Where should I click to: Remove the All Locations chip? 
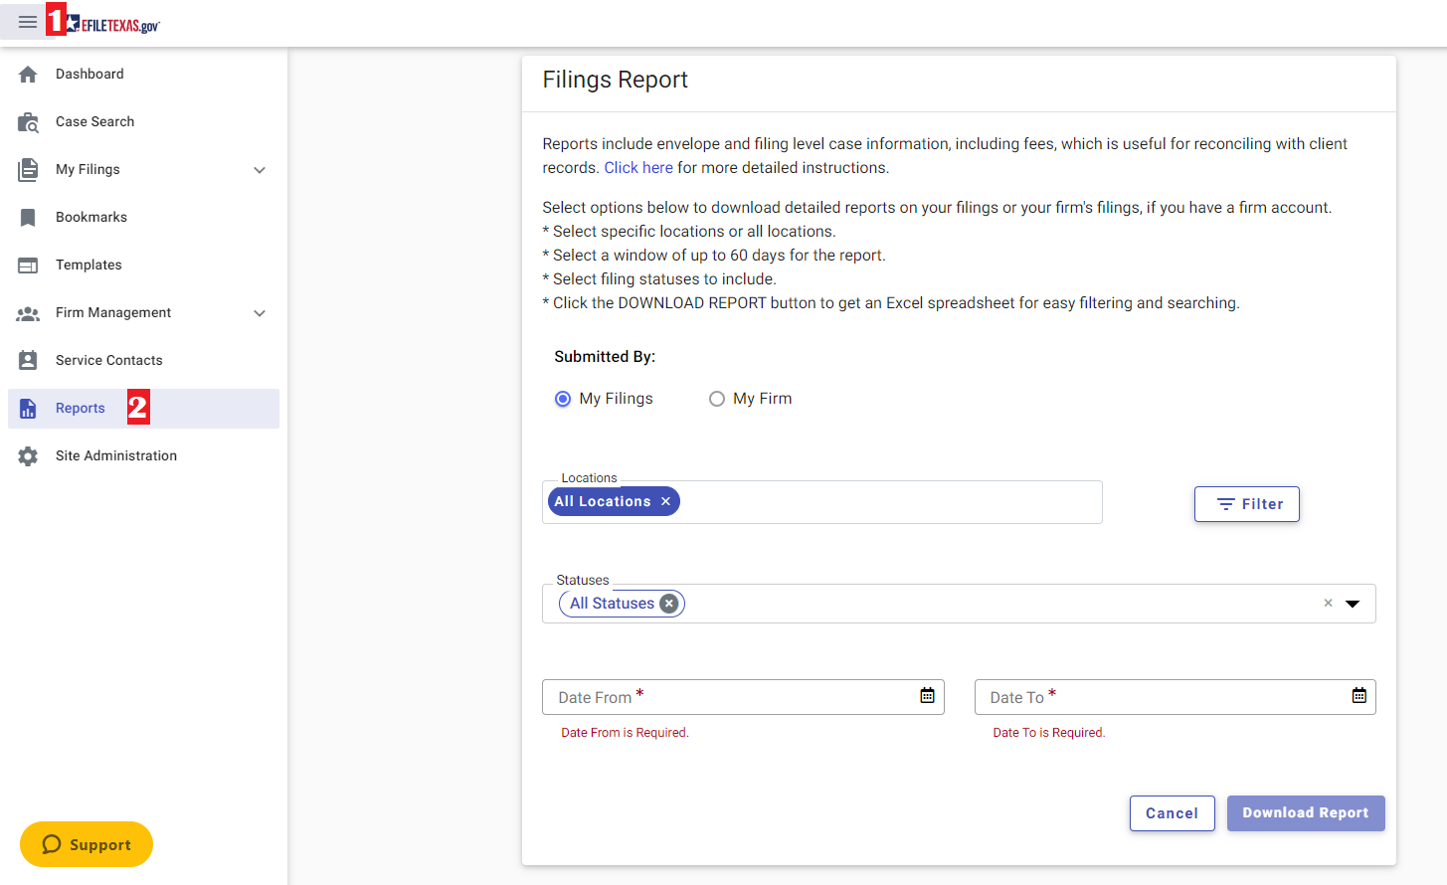click(x=665, y=501)
